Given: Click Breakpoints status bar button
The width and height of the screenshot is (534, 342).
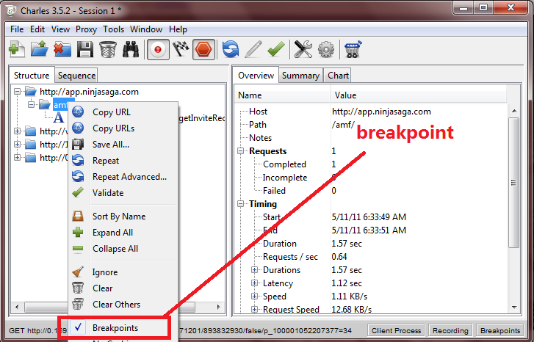Looking at the screenshot, I should coord(500,330).
